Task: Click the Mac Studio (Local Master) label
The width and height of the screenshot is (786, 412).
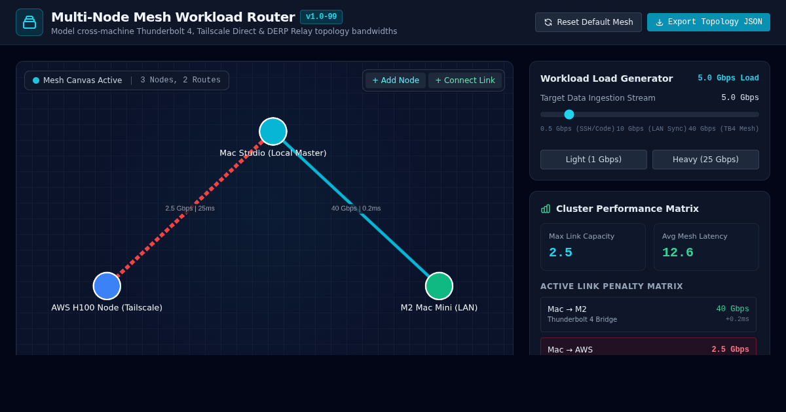Action: pos(273,153)
